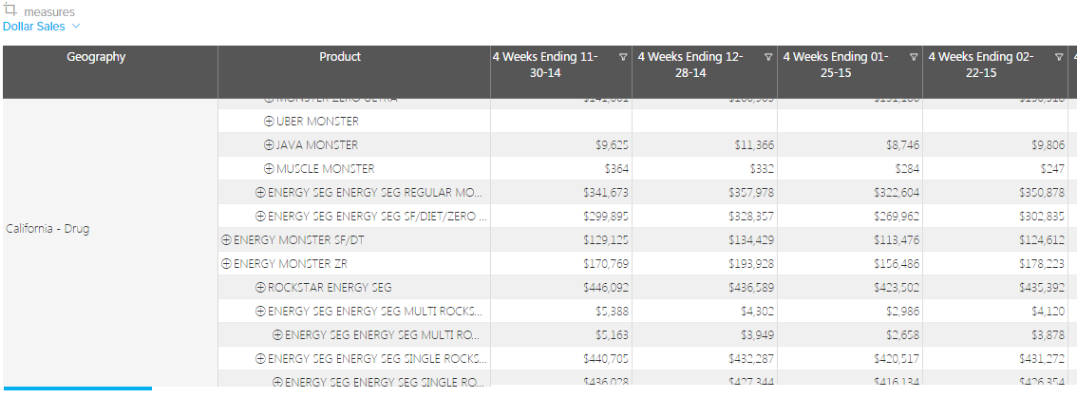Image resolution: width=1077 pixels, height=398 pixels.
Task: Expand the JAVA MONSTER row
Action: [x=269, y=145]
